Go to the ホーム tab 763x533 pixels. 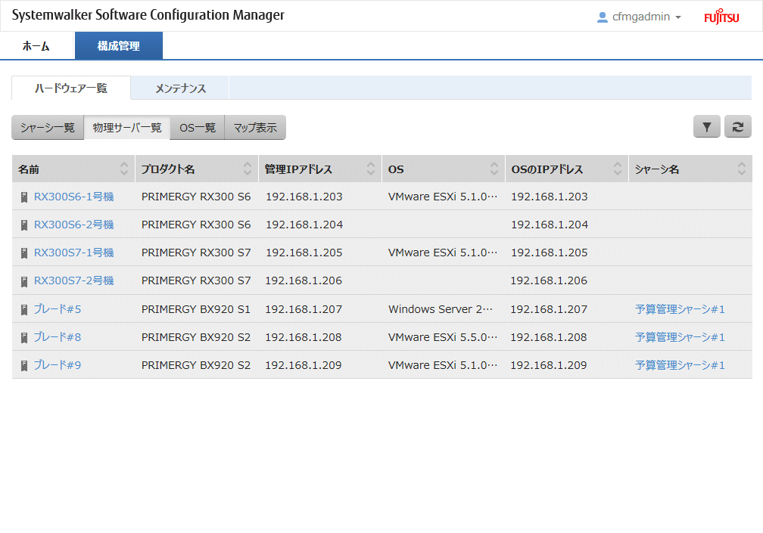coord(36,46)
